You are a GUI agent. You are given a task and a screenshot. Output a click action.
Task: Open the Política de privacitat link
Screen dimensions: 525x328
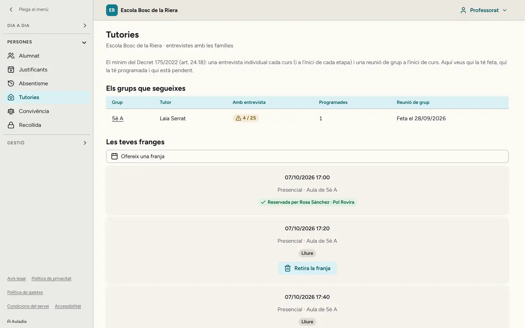pyautogui.click(x=51, y=278)
